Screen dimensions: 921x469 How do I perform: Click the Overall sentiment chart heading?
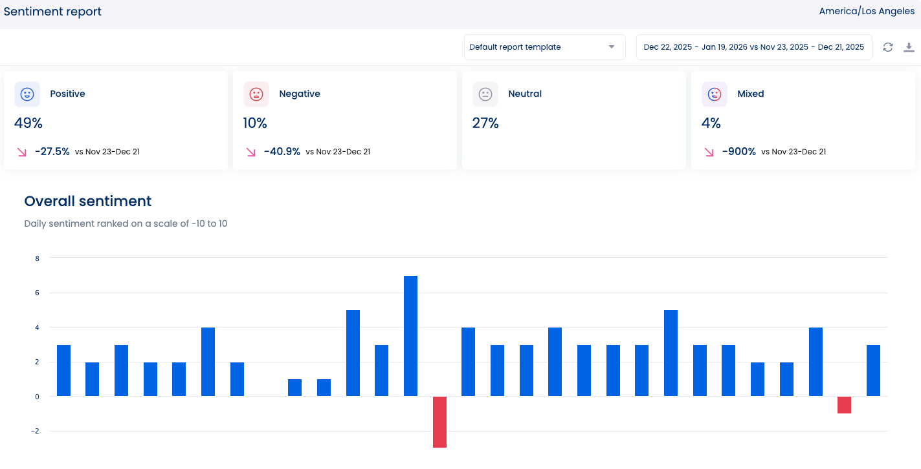(x=88, y=202)
